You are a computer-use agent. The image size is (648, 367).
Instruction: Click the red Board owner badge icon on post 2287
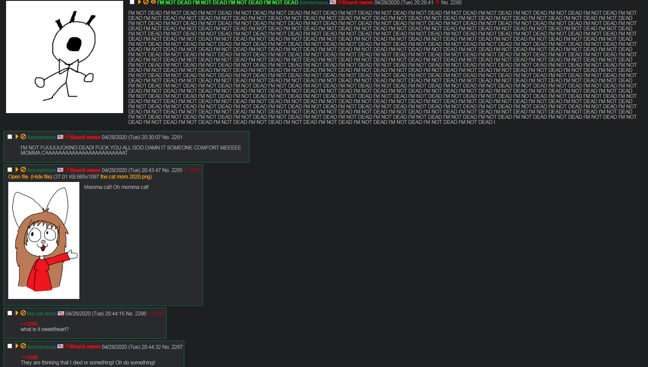(x=67, y=346)
